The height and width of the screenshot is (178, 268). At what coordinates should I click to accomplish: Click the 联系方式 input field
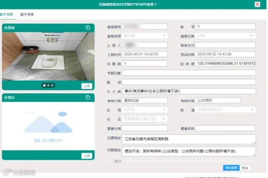click(x=225, y=45)
